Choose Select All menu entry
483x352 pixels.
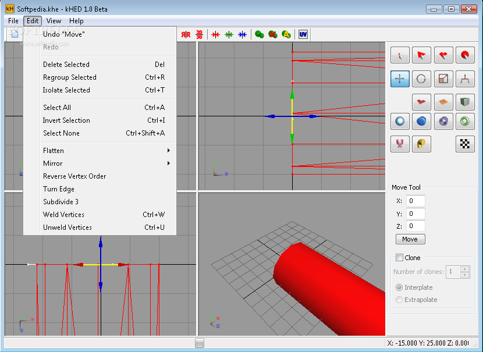tap(106, 108)
